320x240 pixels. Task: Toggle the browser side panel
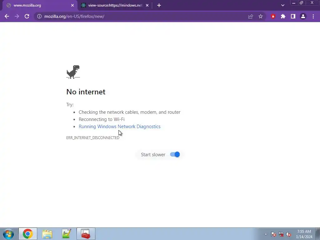click(293, 16)
